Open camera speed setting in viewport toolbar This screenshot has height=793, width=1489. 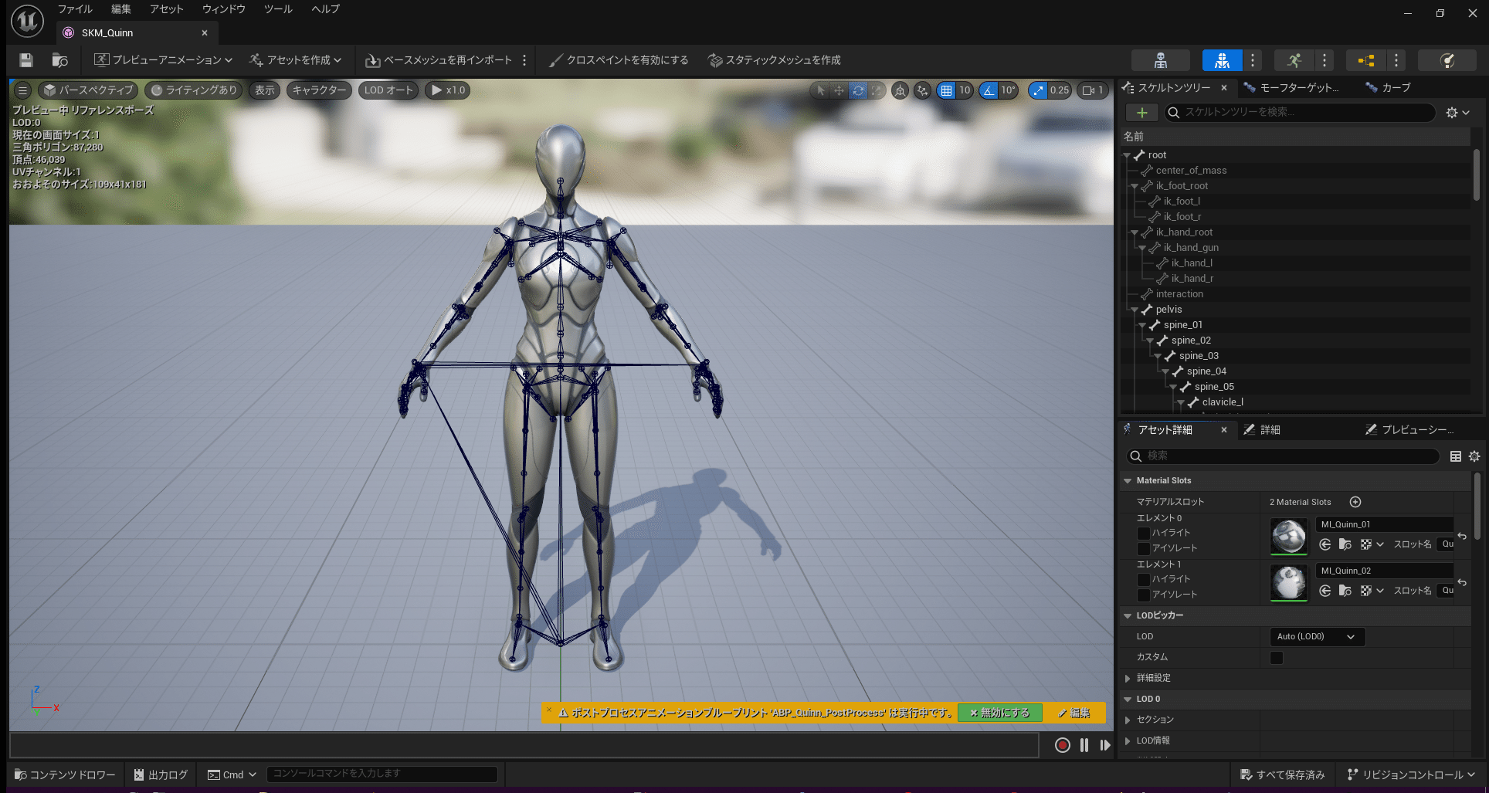pos(1093,90)
